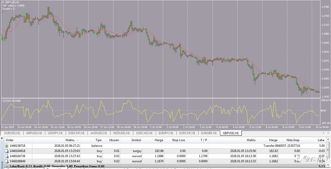This screenshot has height=169, width=331.
Task: Click the 290.9174 CCI scale value
Action: pos(326,100)
